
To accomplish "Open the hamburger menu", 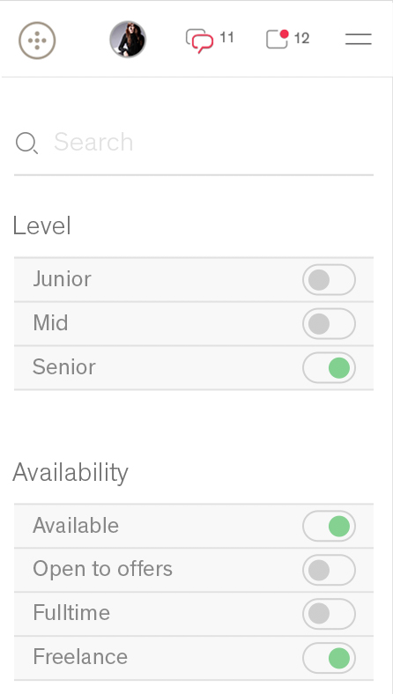I will 359,39.
